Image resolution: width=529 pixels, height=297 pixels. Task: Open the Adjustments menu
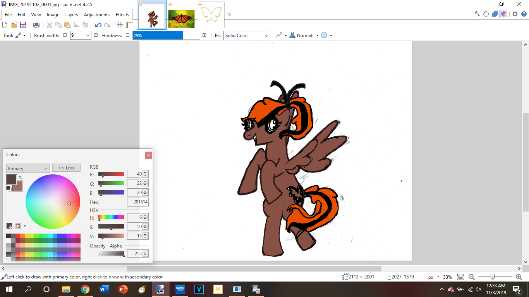(96, 15)
